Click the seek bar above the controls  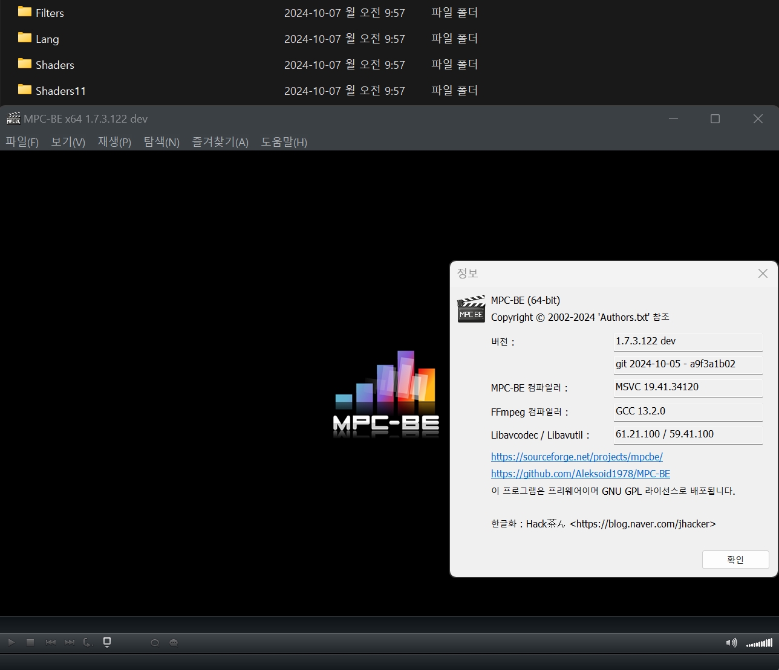pos(389,625)
